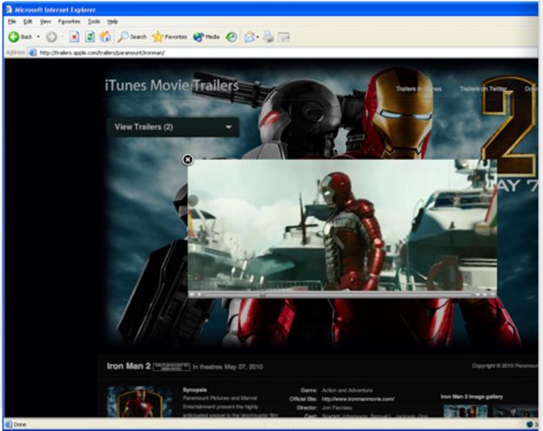Click the Internet zone icon in the status bar

[x=529, y=424]
